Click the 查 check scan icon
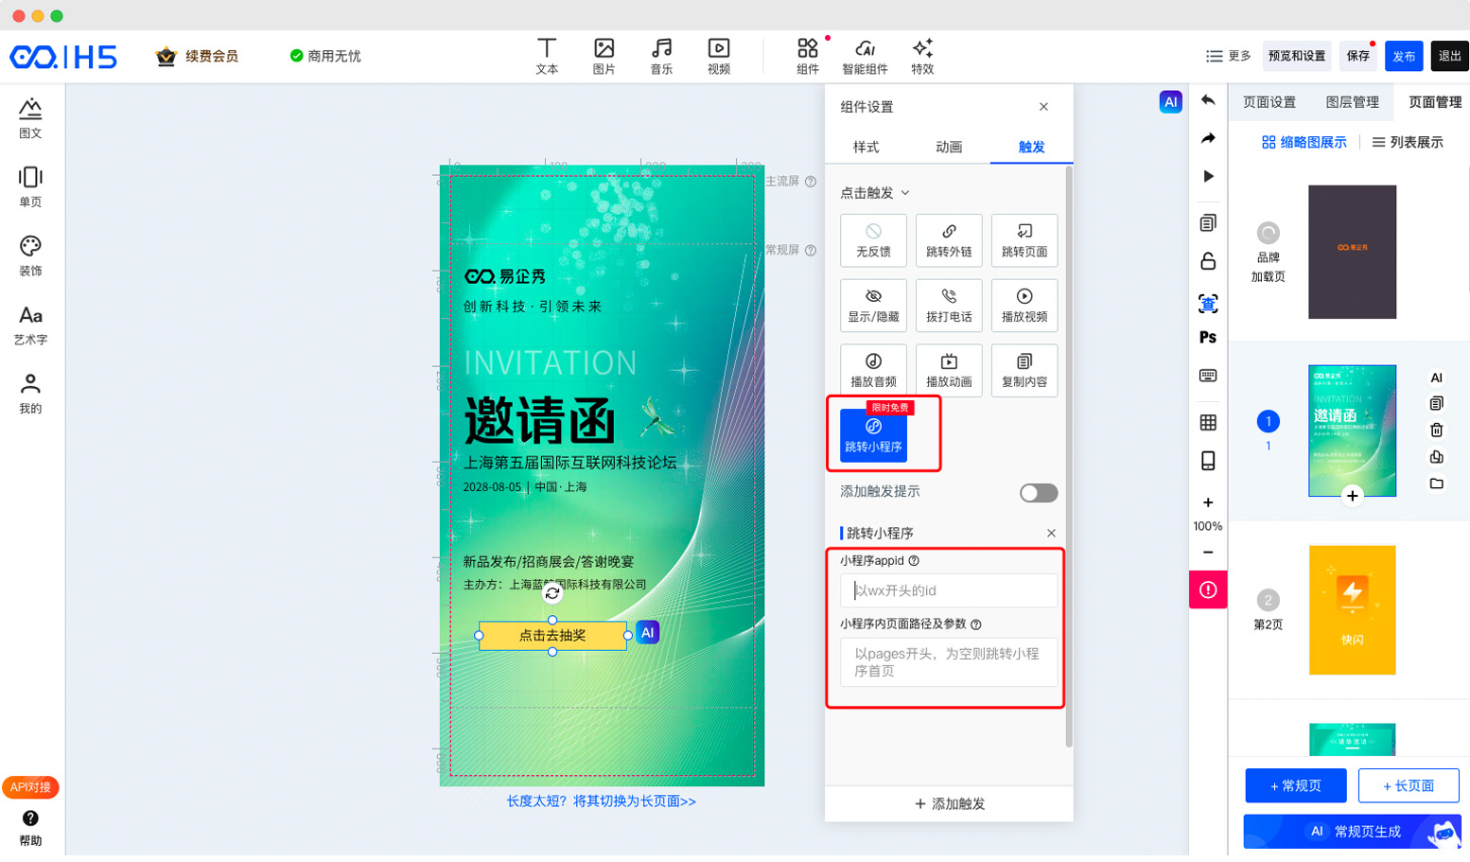The image size is (1470, 862). click(x=1208, y=304)
